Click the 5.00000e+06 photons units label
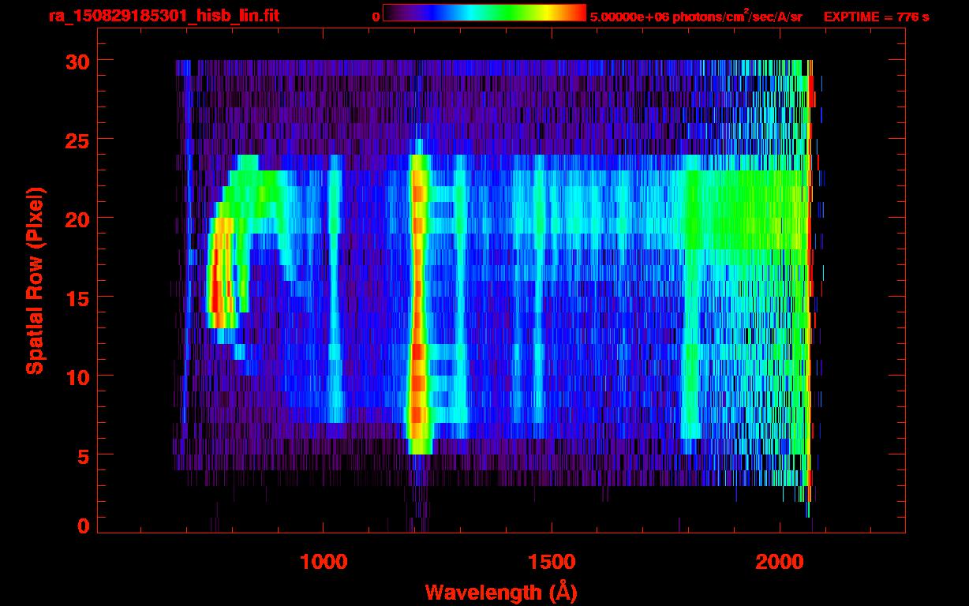 pos(695,17)
